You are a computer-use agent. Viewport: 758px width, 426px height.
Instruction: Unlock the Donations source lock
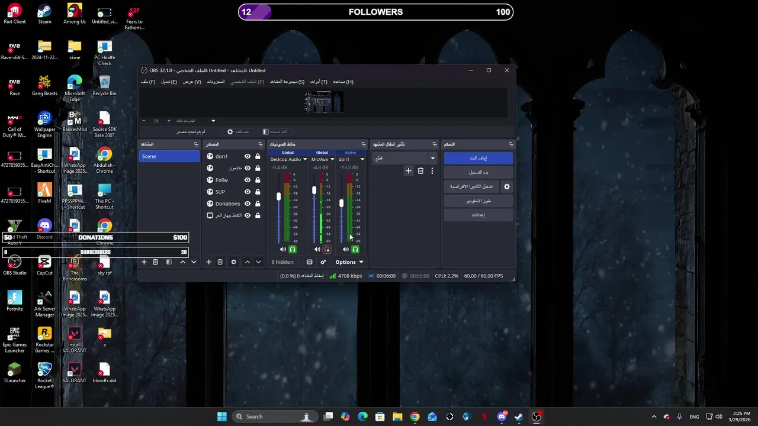coord(258,204)
